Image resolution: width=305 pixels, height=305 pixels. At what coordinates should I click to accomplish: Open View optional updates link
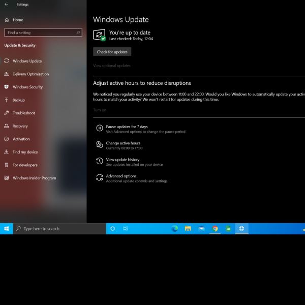click(x=112, y=66)
